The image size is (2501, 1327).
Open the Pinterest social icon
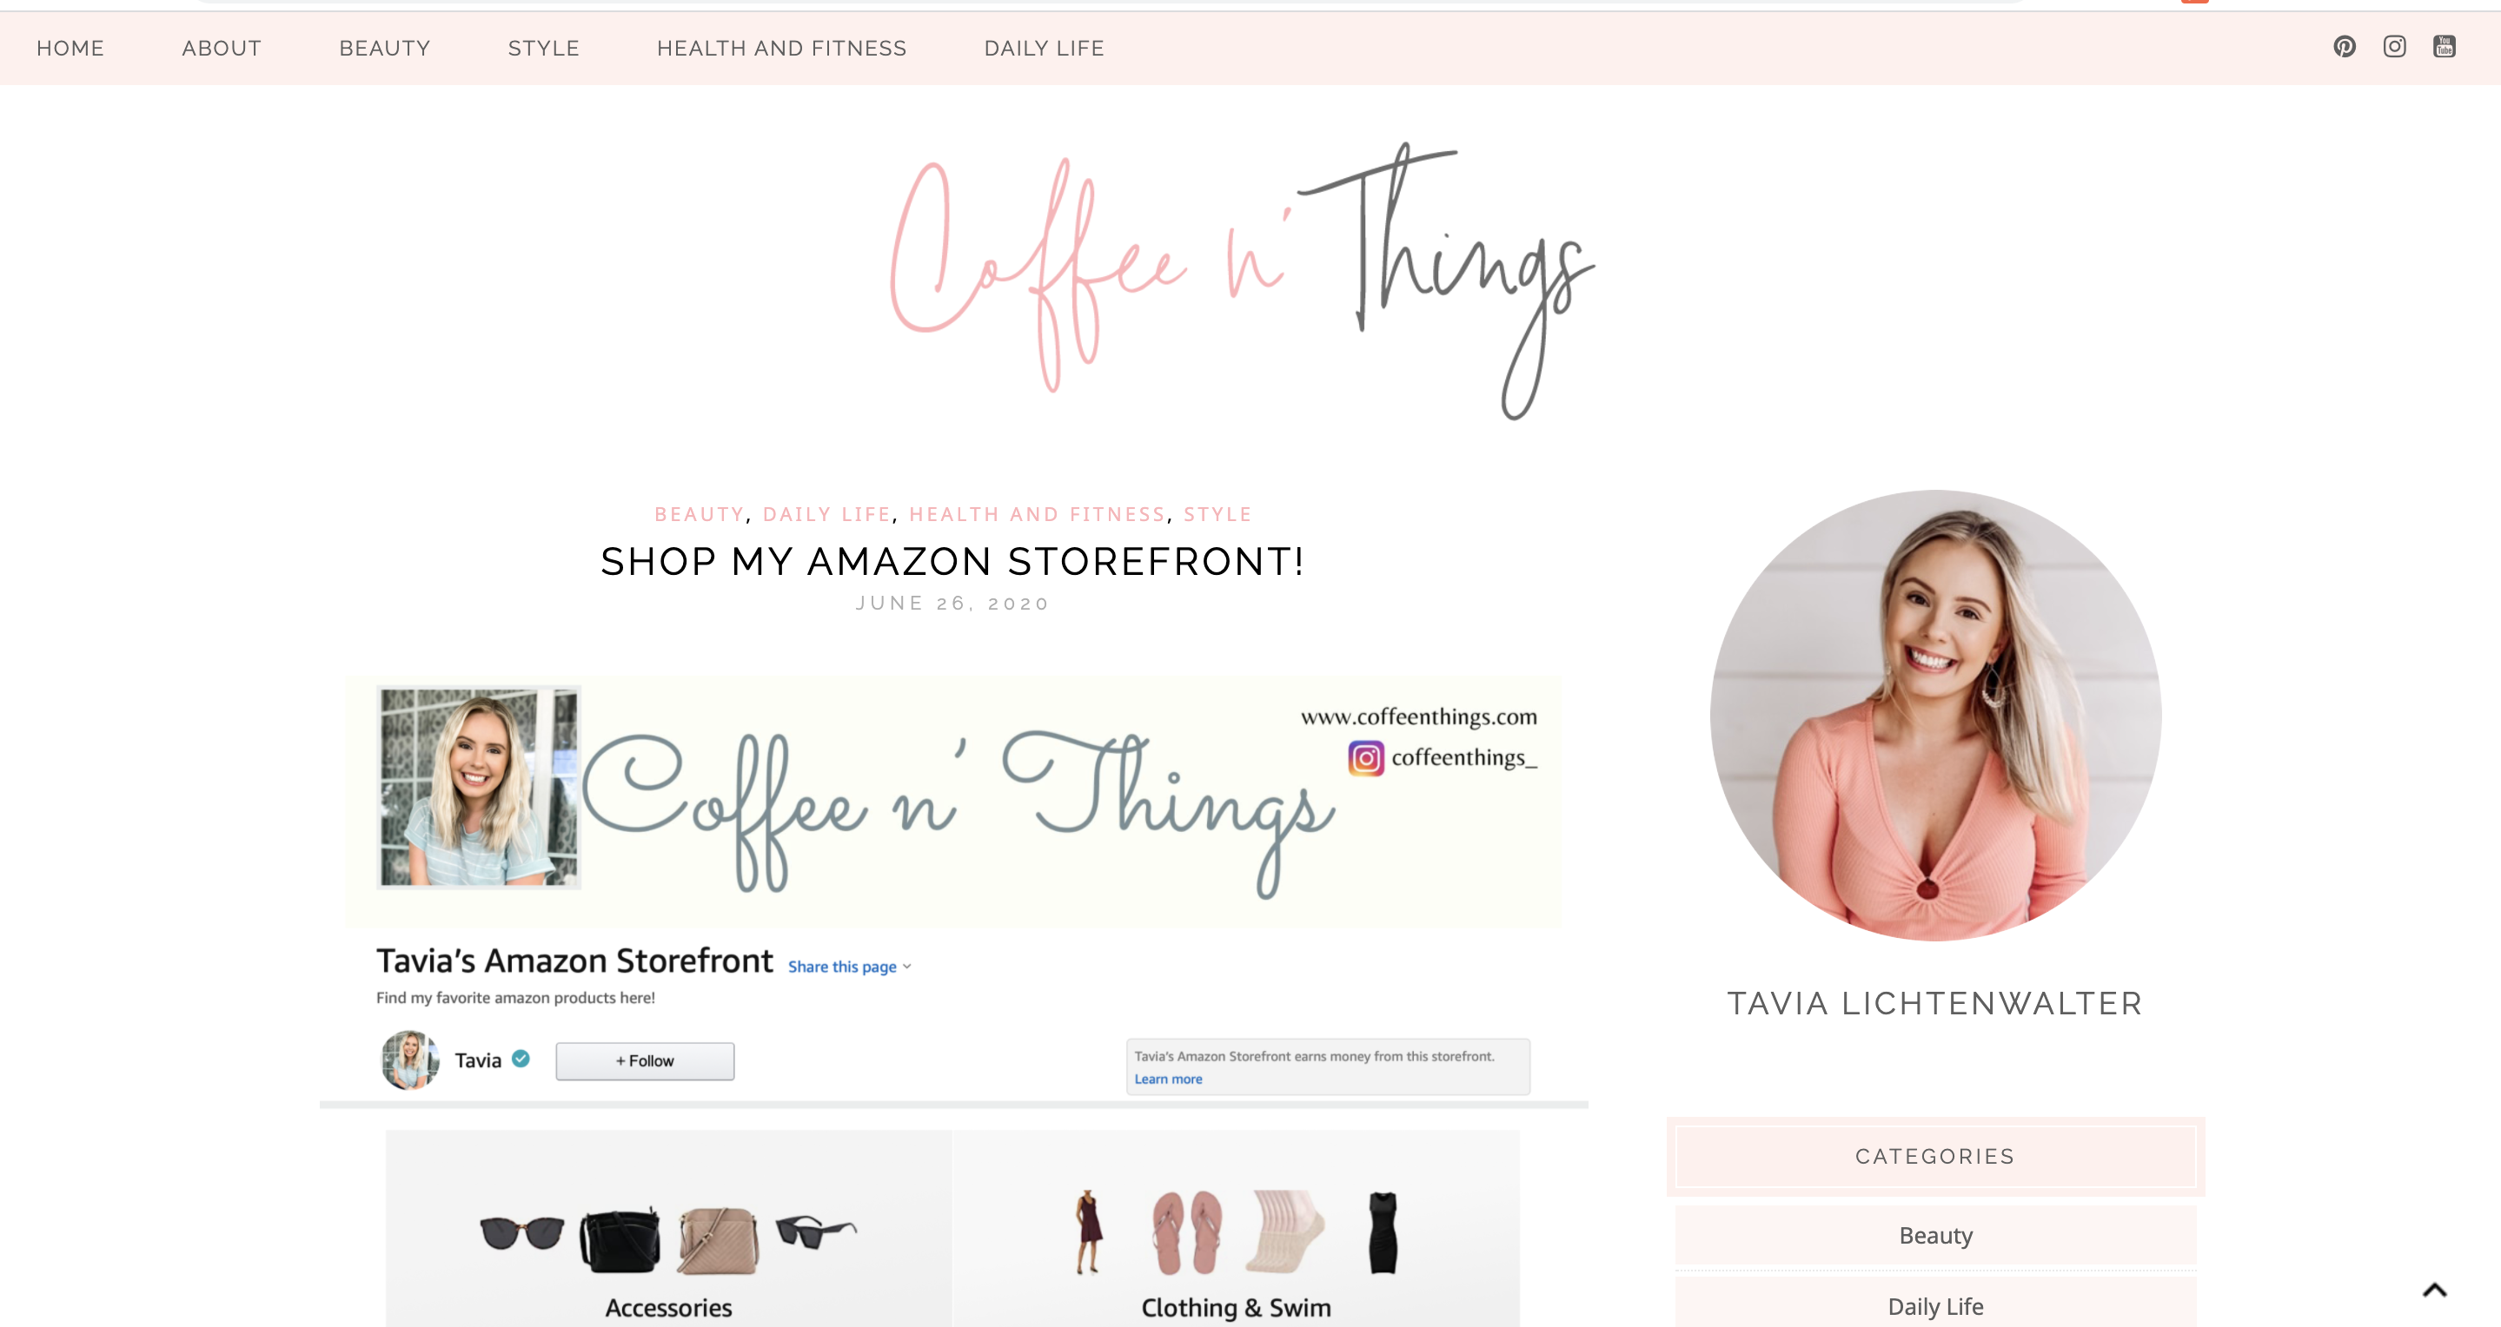coord(2344,47)
